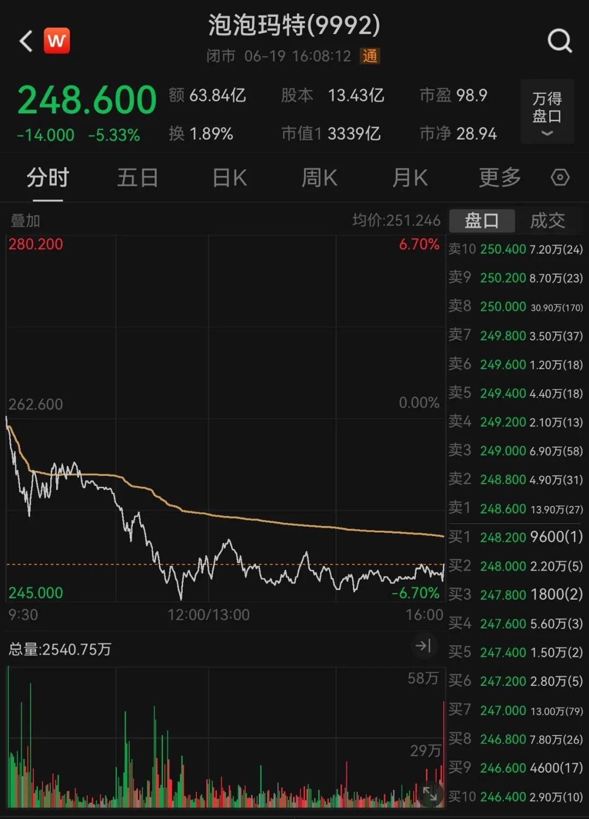Select 卖8 row at 250.000
Screen dimensions: 589x819
pyautogui.click(x=515, y=306)
